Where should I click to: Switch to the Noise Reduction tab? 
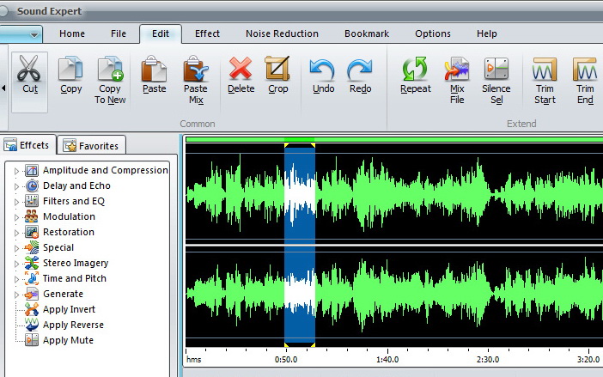[282, 34]
